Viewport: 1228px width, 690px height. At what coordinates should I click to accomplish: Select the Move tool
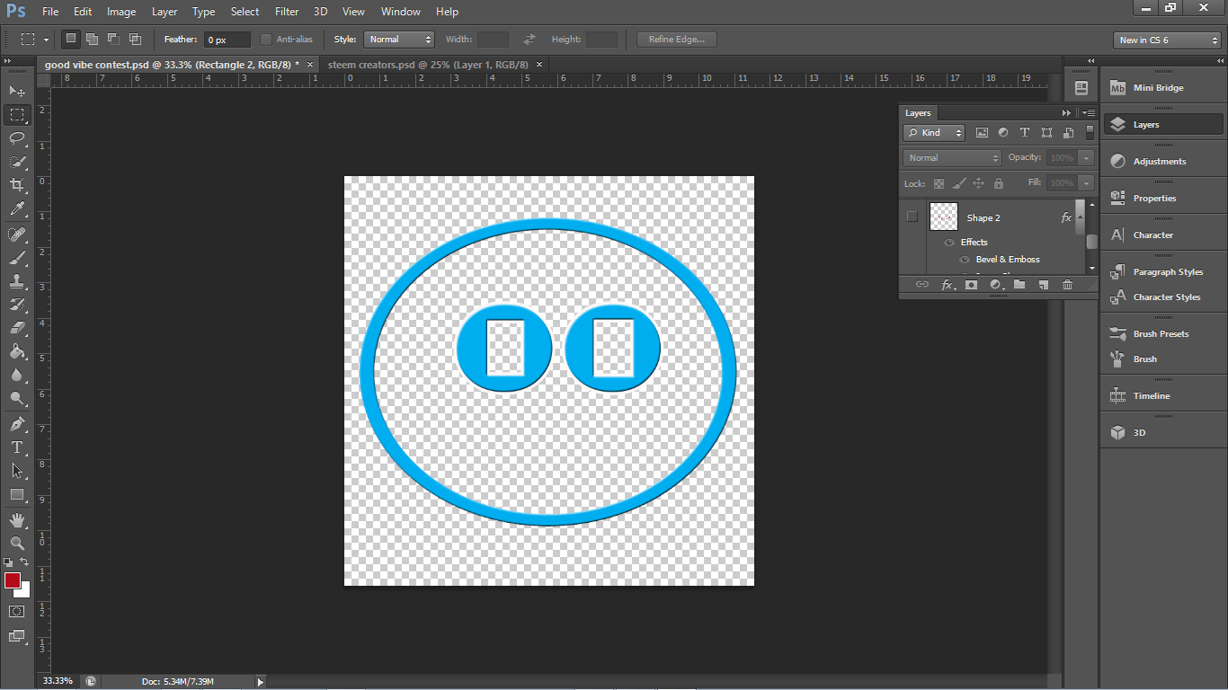(x=17, y=91)
